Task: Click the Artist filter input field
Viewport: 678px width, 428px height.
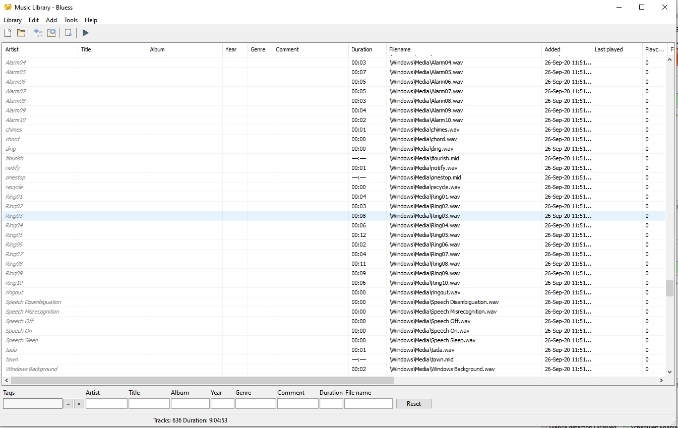Action: (106, 404)
